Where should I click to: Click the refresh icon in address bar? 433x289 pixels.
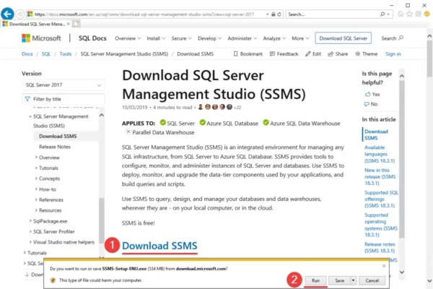tap(279, 14)
